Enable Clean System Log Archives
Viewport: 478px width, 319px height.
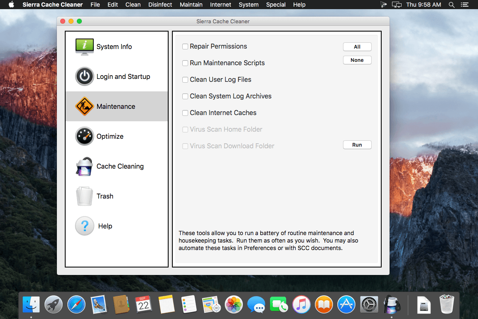[185, 96]
